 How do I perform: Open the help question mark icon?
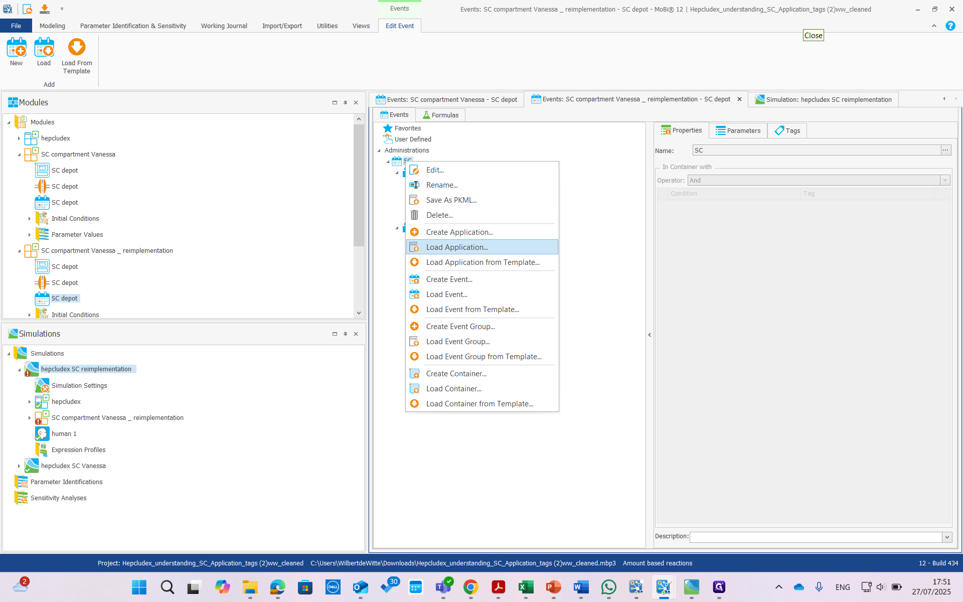tap(950, 26)
